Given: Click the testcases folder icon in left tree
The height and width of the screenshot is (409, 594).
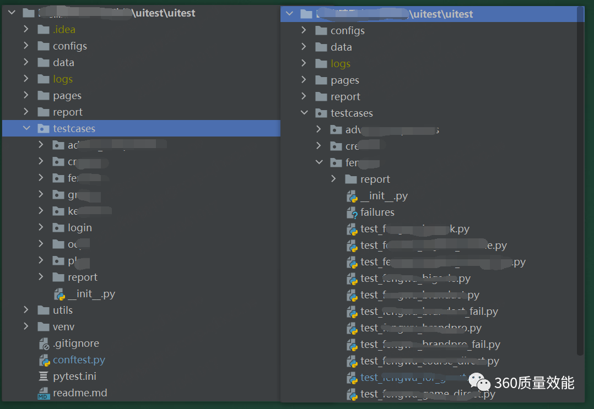Looking at the screenshot, I should [44, 129].
